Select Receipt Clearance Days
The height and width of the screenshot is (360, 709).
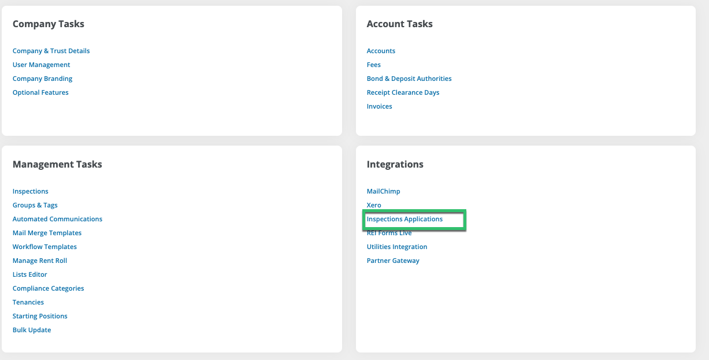point(403,92)
